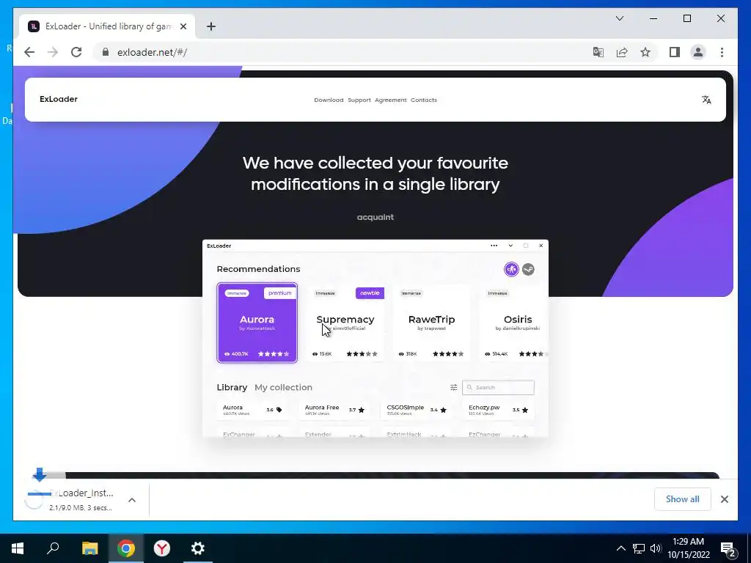Expand the download item options chevron

(x=132, y=500)
